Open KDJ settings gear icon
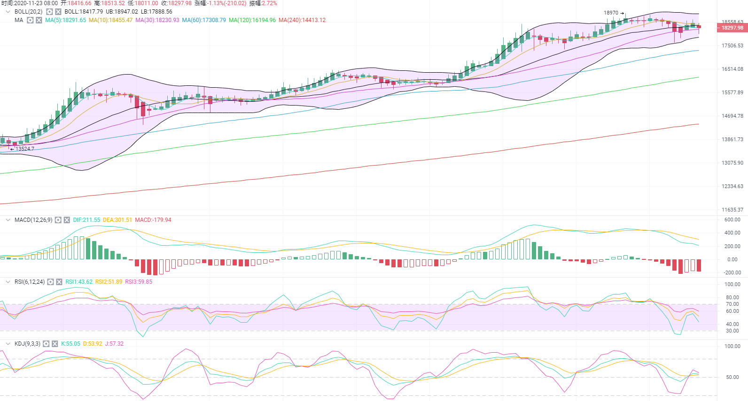The image size is (748, 401). point(46,344)
